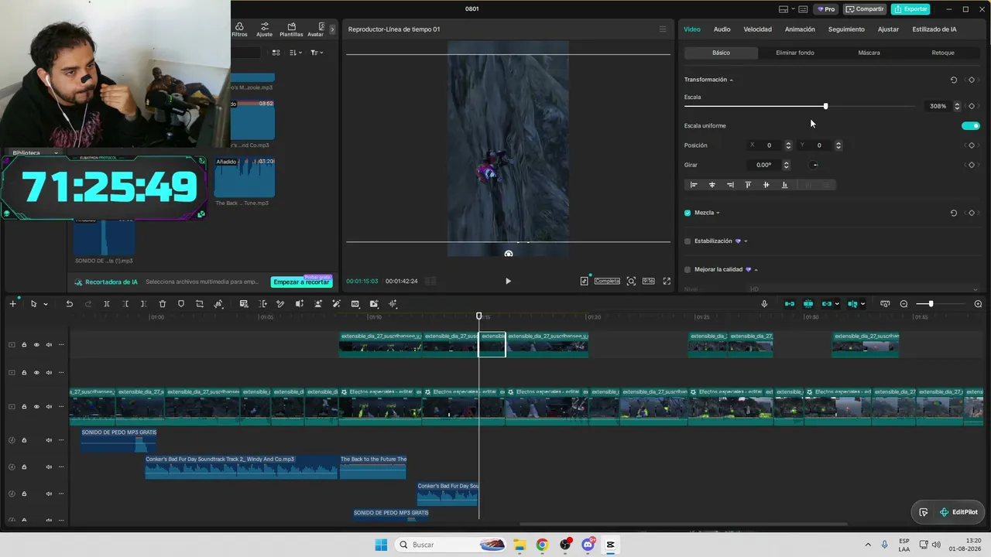Align clip to horizontal center
Image resolution: width=991 pixels, height=557 pixels.
(x=712, y=185)
